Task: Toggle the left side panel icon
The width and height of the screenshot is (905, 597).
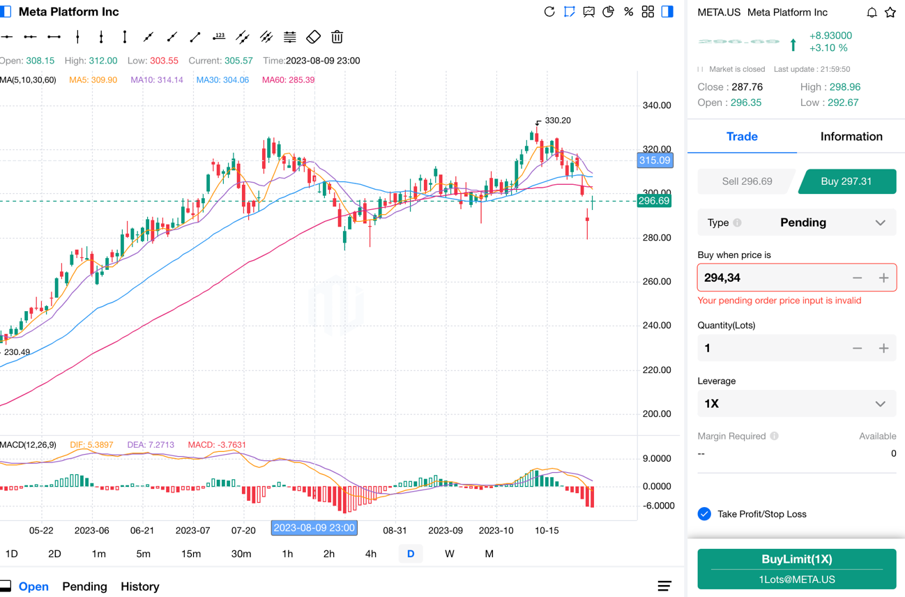Action: point(6,12)
